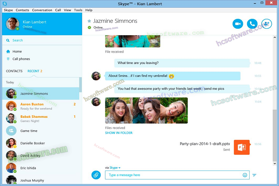
Task: Open the Tools menu
Action: click(x=78, y=10)
